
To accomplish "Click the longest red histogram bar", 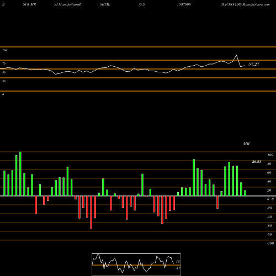I will pos(91,213).
